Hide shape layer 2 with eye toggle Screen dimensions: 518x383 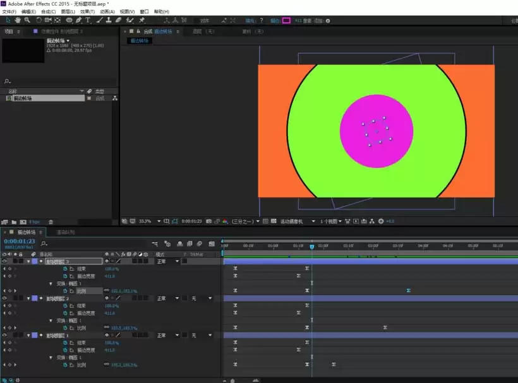tap(4, 298)
